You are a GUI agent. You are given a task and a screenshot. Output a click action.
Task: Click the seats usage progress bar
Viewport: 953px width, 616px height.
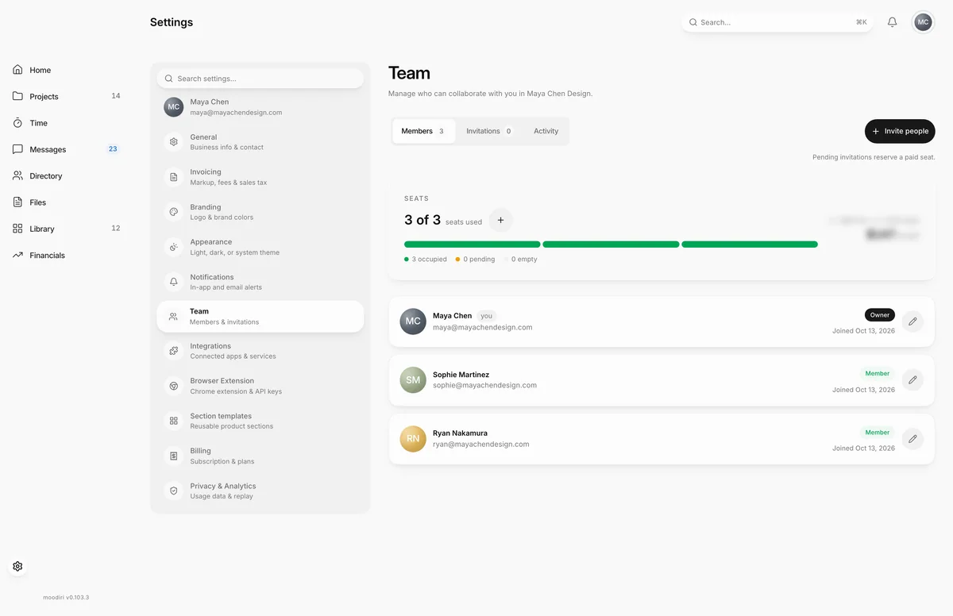(611, 244)
